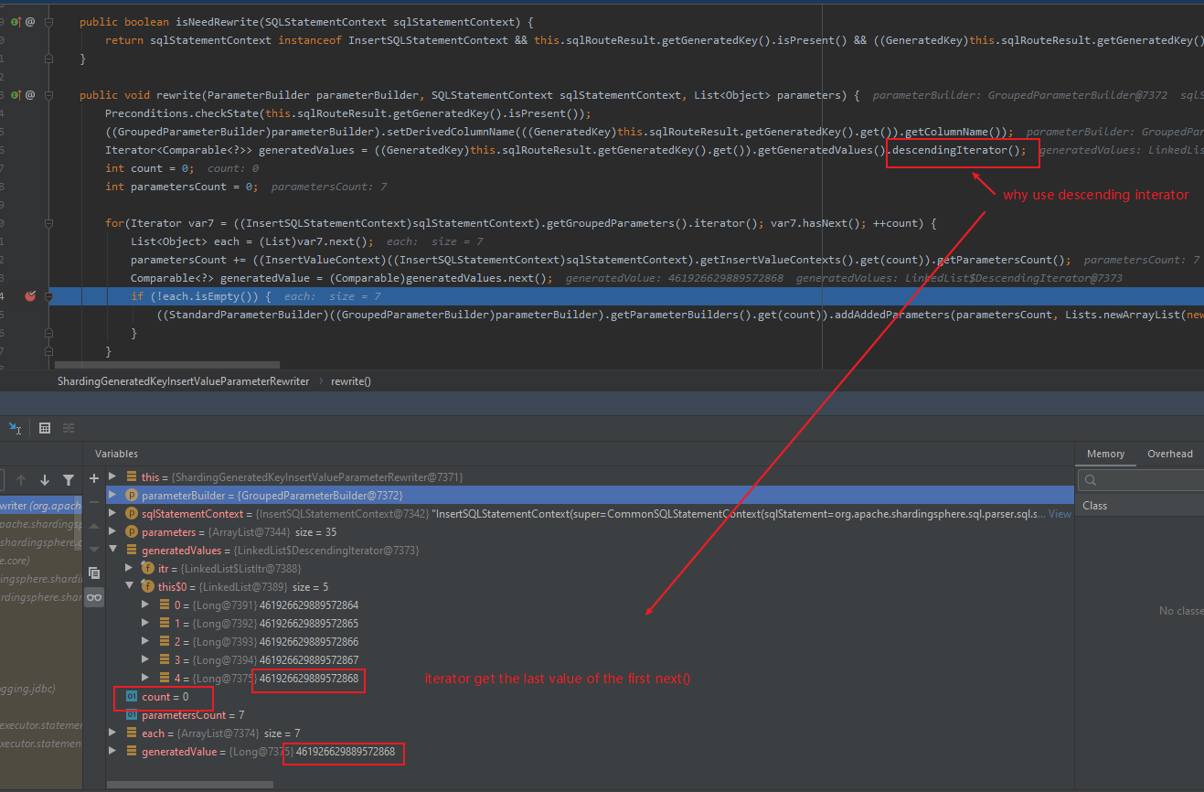The height and width of the screenshot is (792, 1204).
Task: Open the Evaluate Expression calculator icon
Action: [x=45, y=428]
